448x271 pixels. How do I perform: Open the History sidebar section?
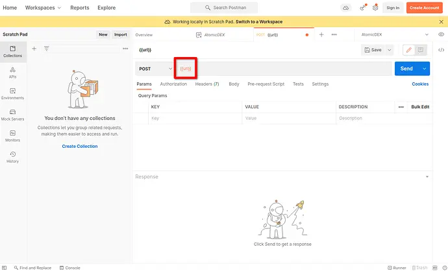click(12, 156)
